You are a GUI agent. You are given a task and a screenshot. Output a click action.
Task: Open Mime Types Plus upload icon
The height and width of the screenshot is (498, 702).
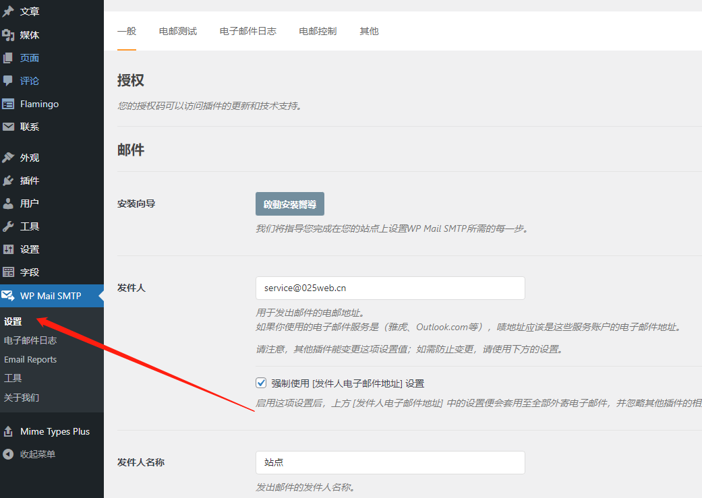(x=8, y=431)
